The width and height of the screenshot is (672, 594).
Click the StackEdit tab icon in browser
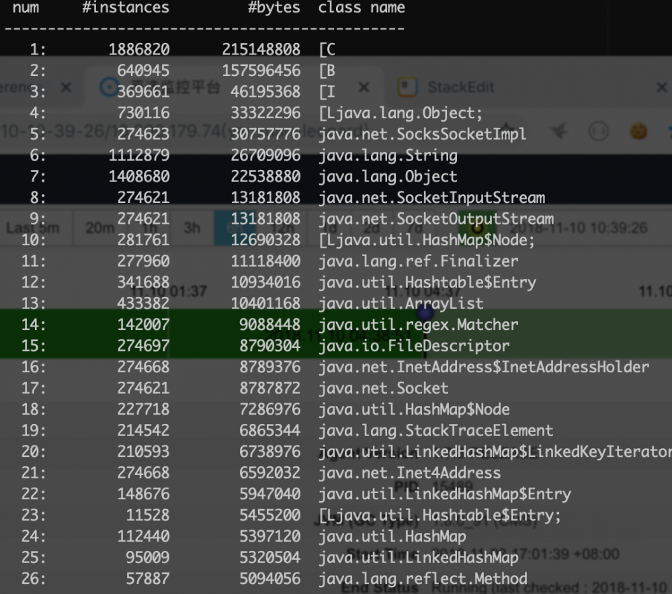point(407,87)
